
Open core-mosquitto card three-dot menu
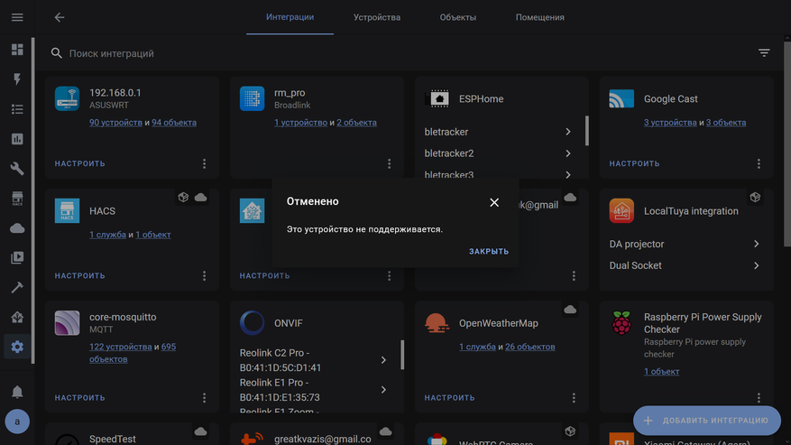coord(205,398)
